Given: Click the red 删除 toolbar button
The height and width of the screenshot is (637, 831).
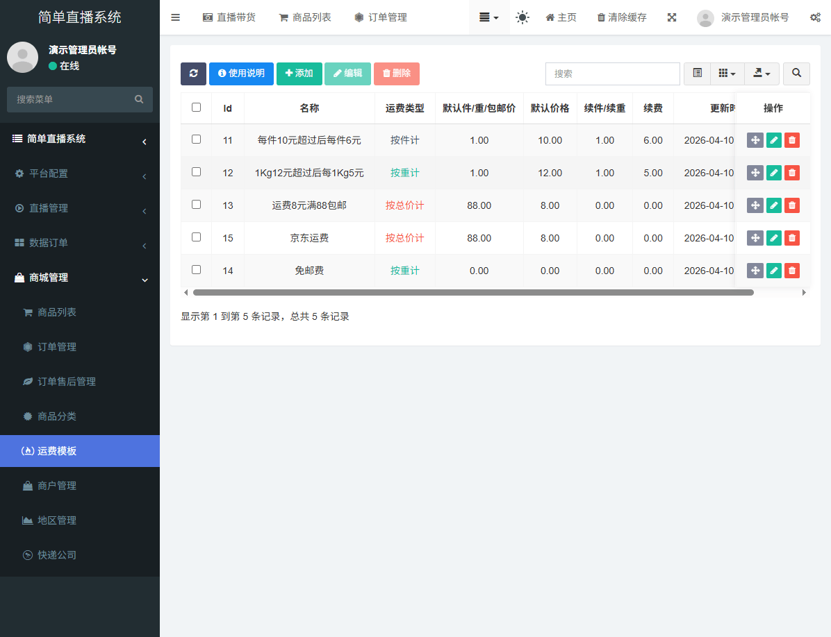Looking at the screenshot, I should click(x=397, y=74).
